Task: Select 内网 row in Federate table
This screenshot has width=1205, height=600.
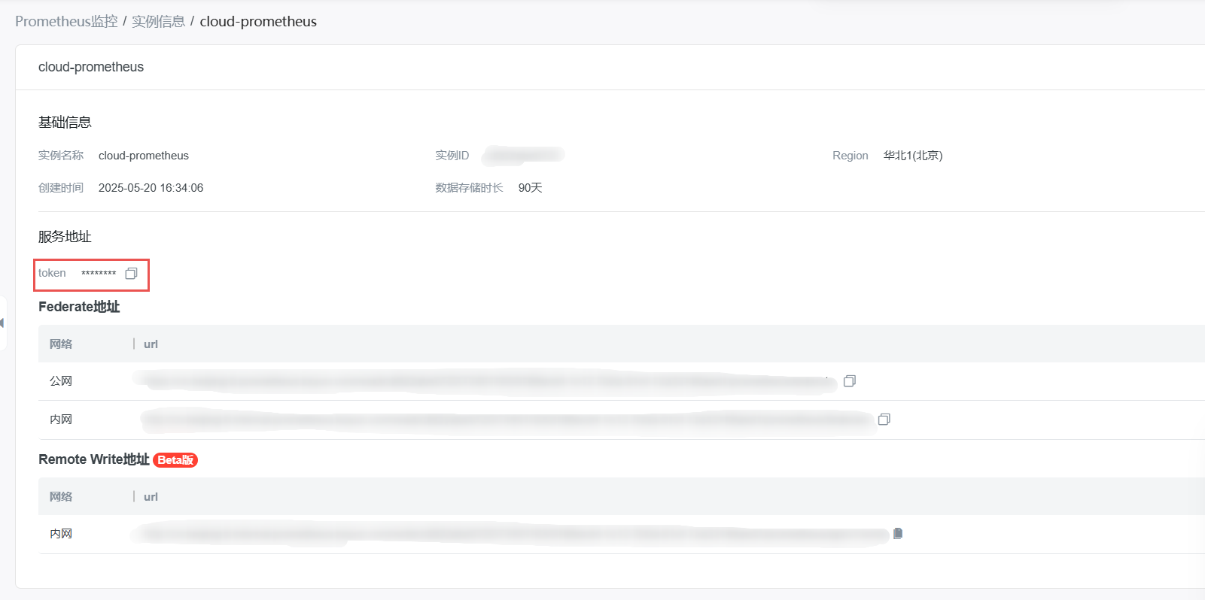Action: click(x=61, y=420)
